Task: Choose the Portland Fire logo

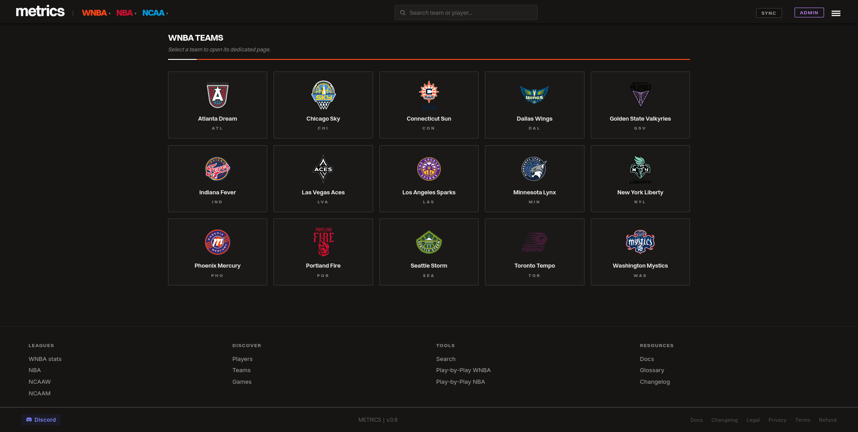Action: coord(323,242)
